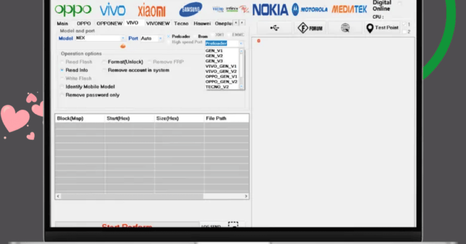Screen dimensions: 466x244
Task: Click the Xiaomi brand logo
Action: click(152, 11)
